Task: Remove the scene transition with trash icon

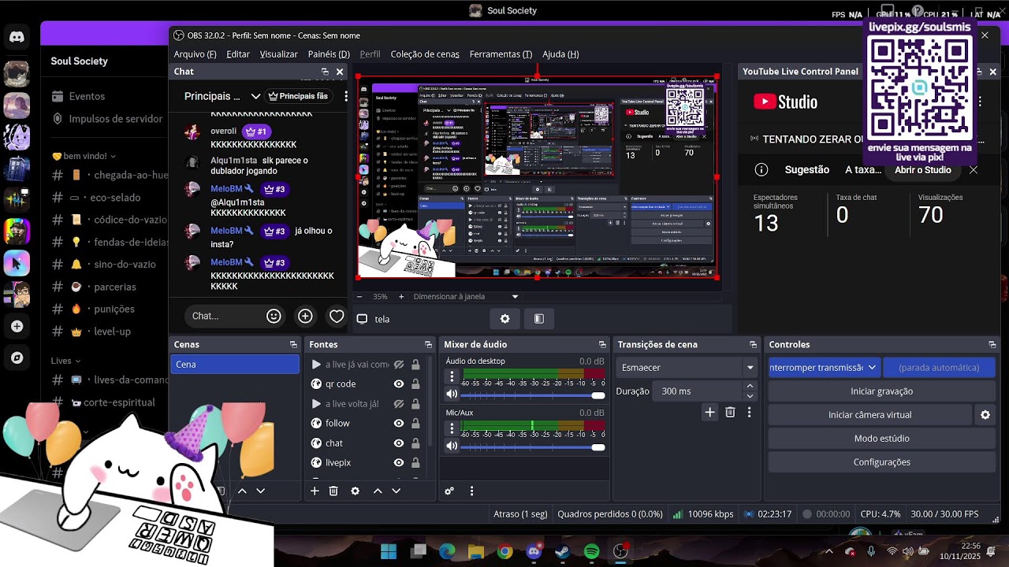Action: pos(730,412)
